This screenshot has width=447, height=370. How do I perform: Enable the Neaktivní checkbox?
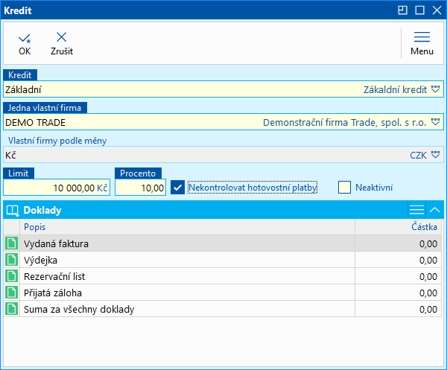(344, 188)
